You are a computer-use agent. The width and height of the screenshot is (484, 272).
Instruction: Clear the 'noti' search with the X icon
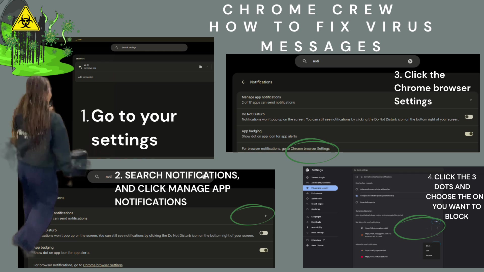click(x=410, y=61)
